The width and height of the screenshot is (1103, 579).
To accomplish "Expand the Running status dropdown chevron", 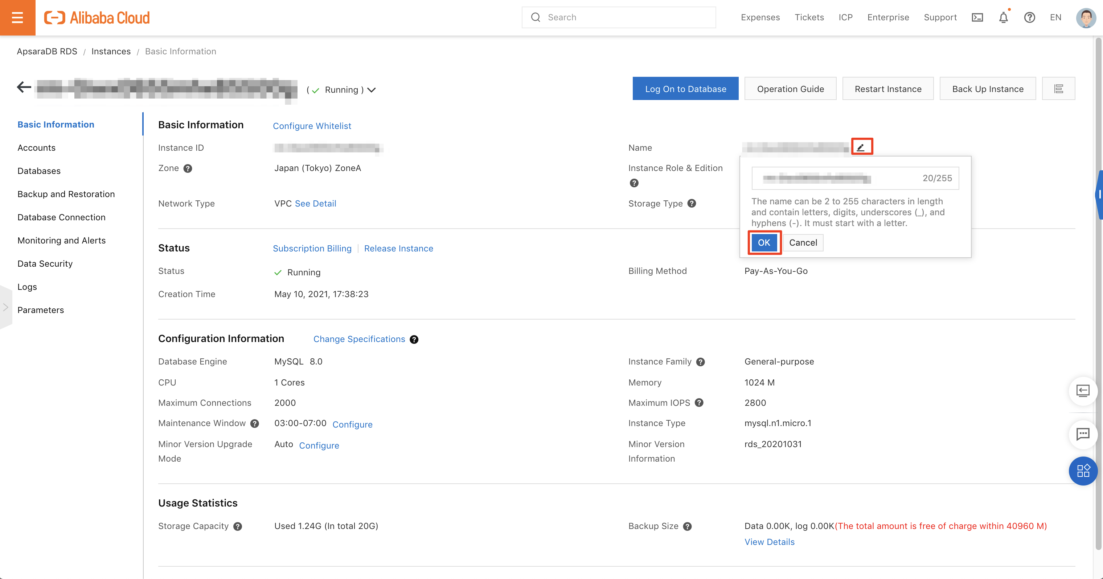I will point(372,90).
